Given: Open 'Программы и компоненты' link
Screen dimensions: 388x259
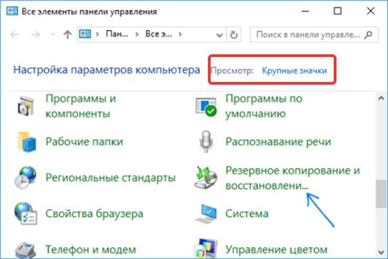Looking at the screenshot, I should (x=81, y=107).
